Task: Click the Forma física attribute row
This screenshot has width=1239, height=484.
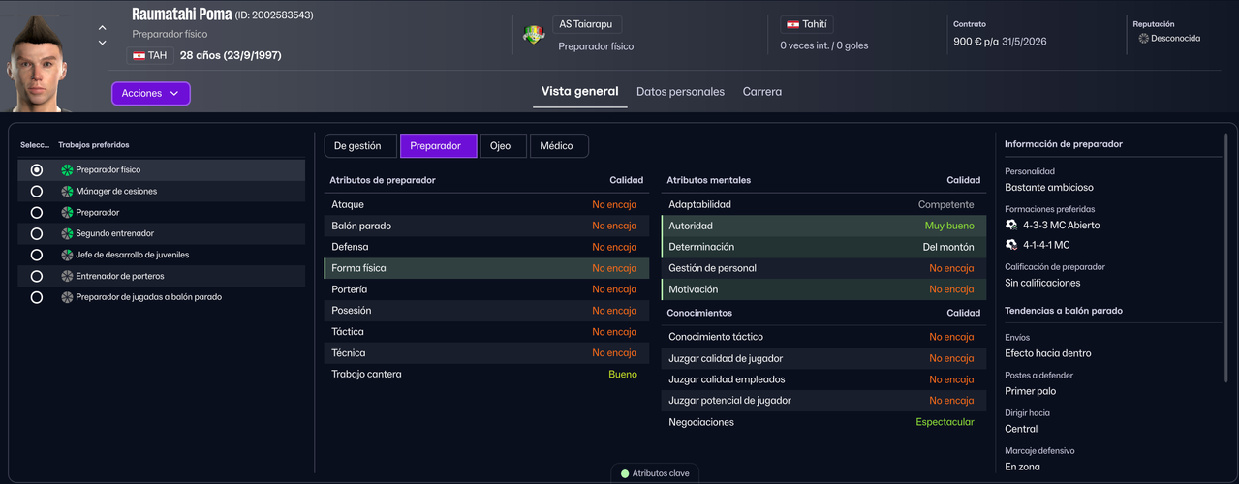Action: tap(486, 268)
